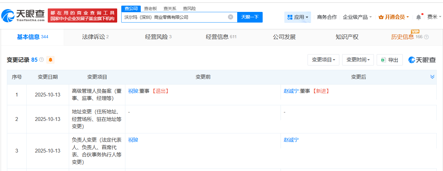
Task: Open 祝骏 link in row 3
Action: [x=133, y=140]
